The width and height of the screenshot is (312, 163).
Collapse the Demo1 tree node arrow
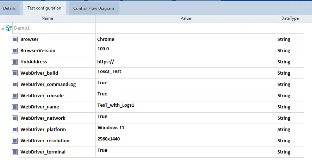[3, 28]
